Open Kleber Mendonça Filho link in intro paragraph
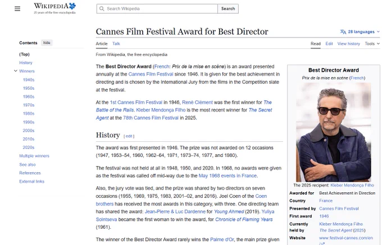Viewport: 382px width, 245px height. [x=161, y=110]
